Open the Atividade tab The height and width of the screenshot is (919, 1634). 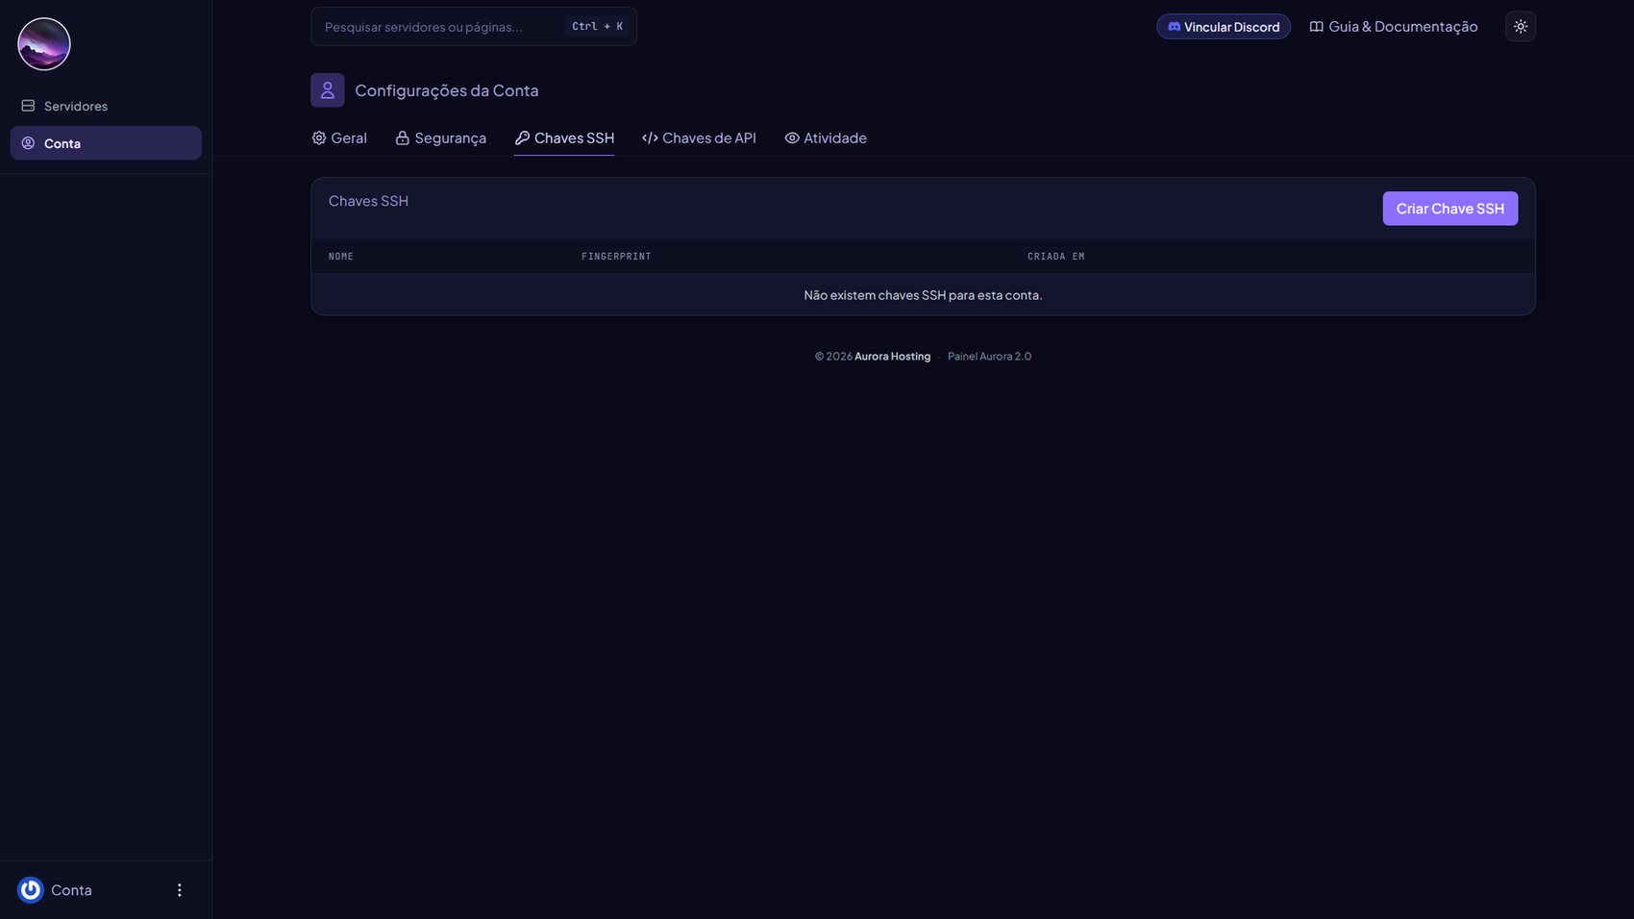[826, 138]
